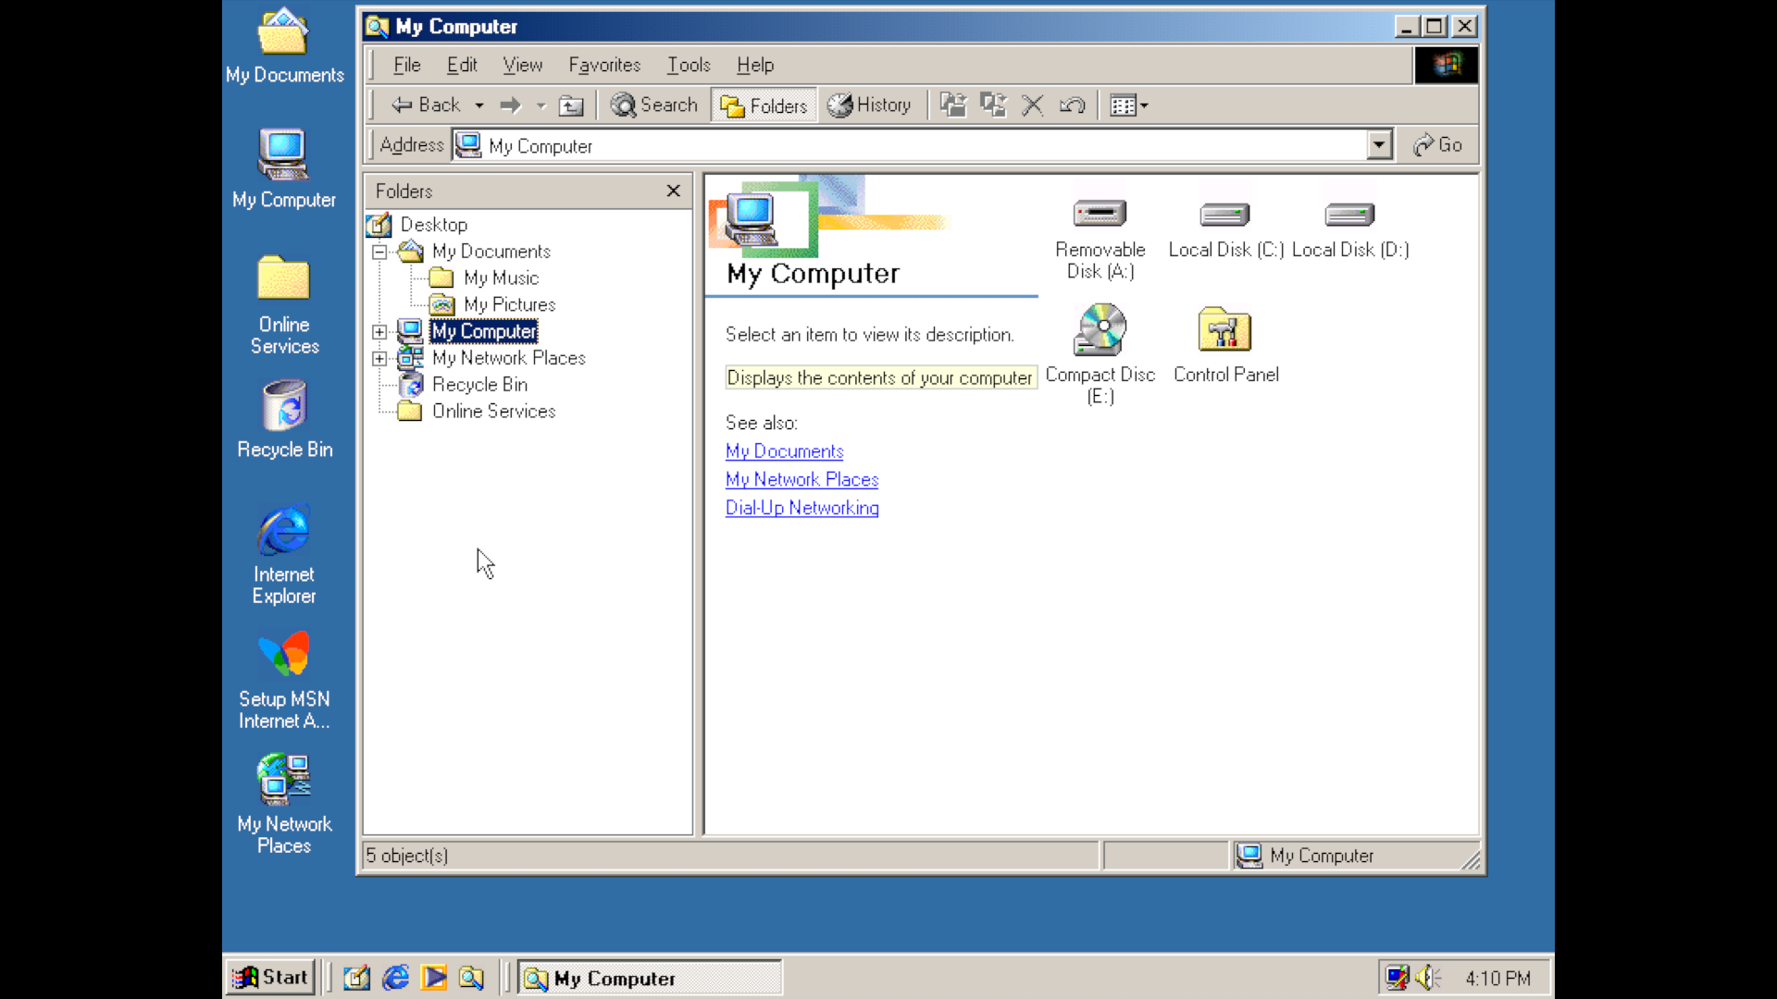
Task: Follow the Dial-Up Networking link
Action: pos(802,508)
